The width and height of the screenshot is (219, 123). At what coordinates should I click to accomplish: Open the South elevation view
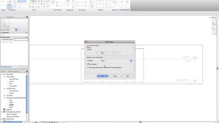11,105
